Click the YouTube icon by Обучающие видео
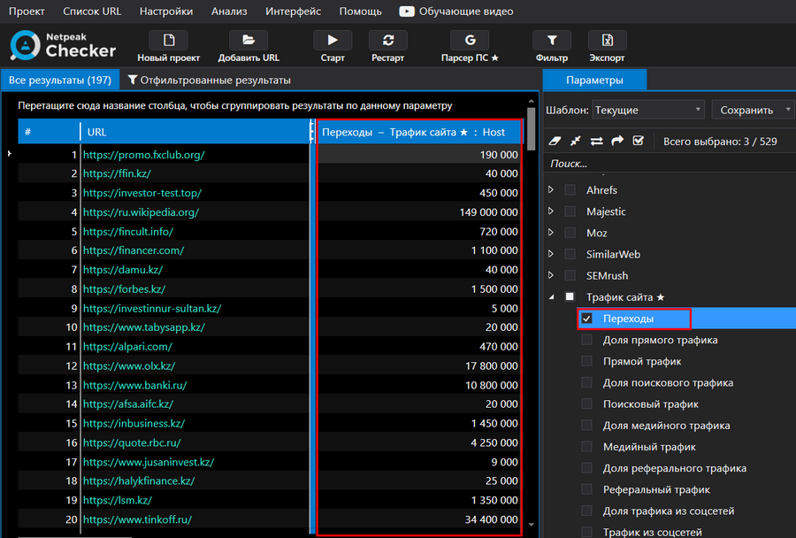The height and width of the screenshot is (538, 796). point(407,12)
